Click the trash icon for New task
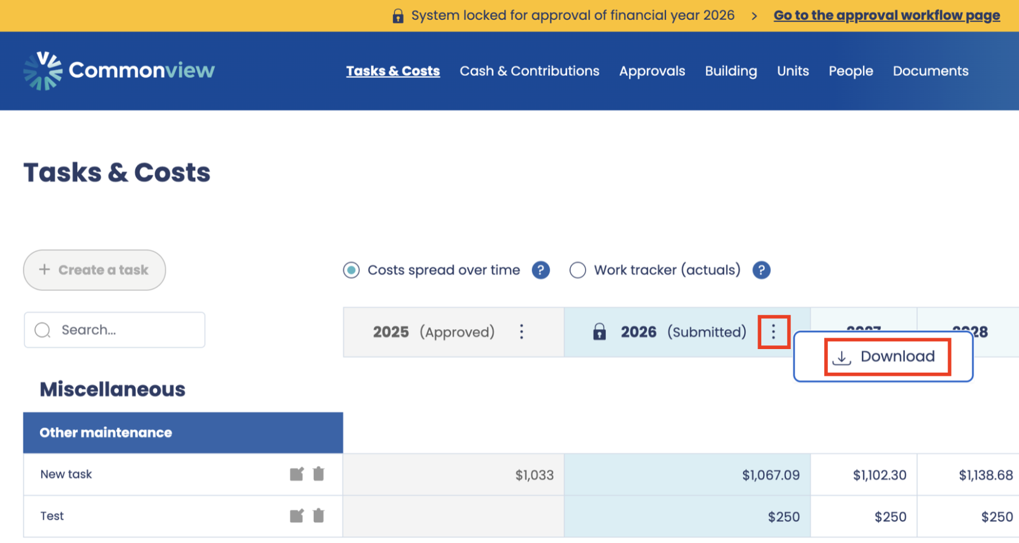Viewport: 1019px width, 543px height. coord(318,474)
